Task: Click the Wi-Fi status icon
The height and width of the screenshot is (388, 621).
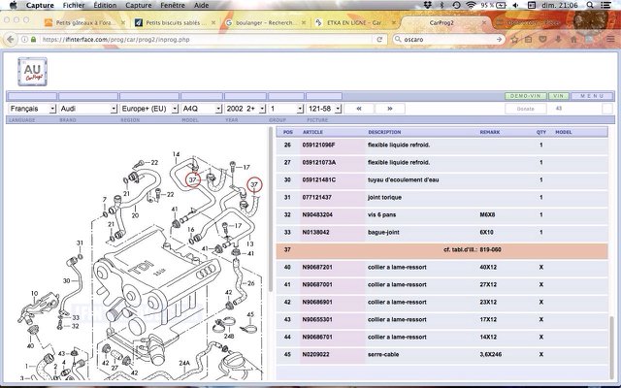Action: [471, 5]
